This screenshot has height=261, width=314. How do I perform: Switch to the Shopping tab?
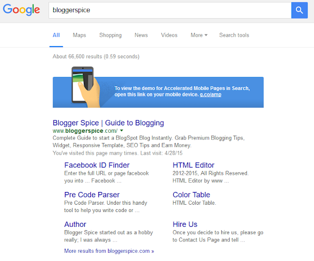[x=110, y=35]
